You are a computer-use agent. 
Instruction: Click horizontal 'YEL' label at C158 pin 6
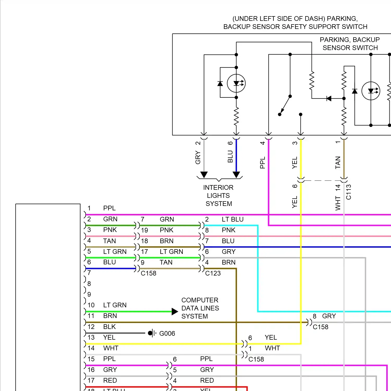coord(271,338)
